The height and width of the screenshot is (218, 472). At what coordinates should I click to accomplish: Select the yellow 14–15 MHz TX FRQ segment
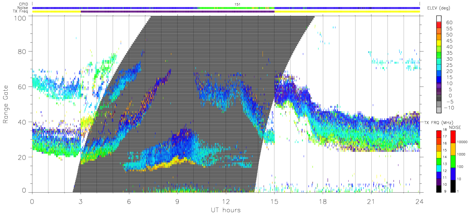[x=439, y=154]
